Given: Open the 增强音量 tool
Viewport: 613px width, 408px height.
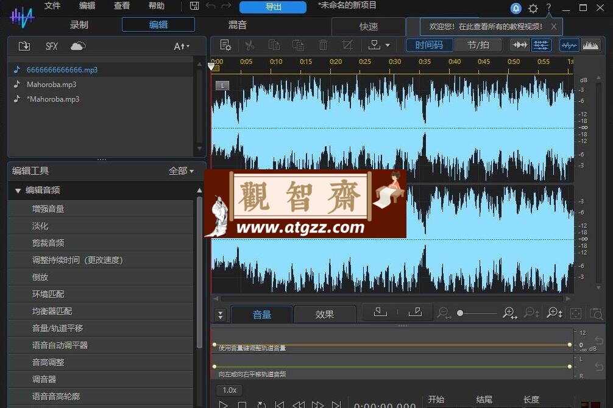Looking at the screenshot, I should click(101, 209).
